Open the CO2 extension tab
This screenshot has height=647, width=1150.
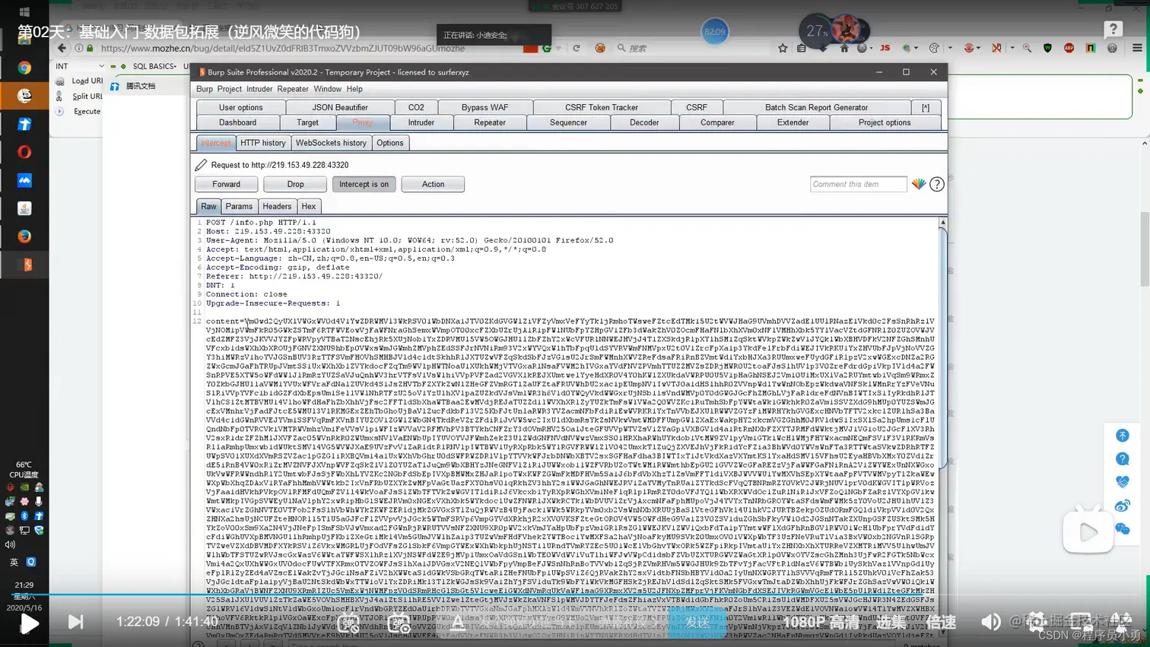click(x=416, y=107)
